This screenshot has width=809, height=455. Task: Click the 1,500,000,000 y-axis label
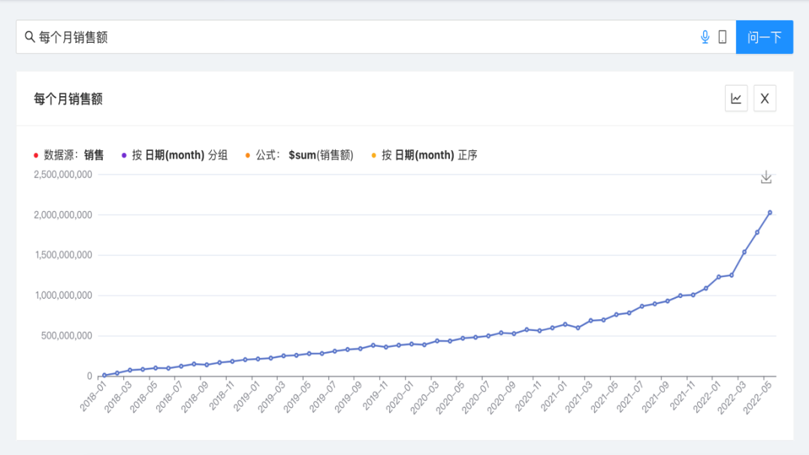coord(63,255)
